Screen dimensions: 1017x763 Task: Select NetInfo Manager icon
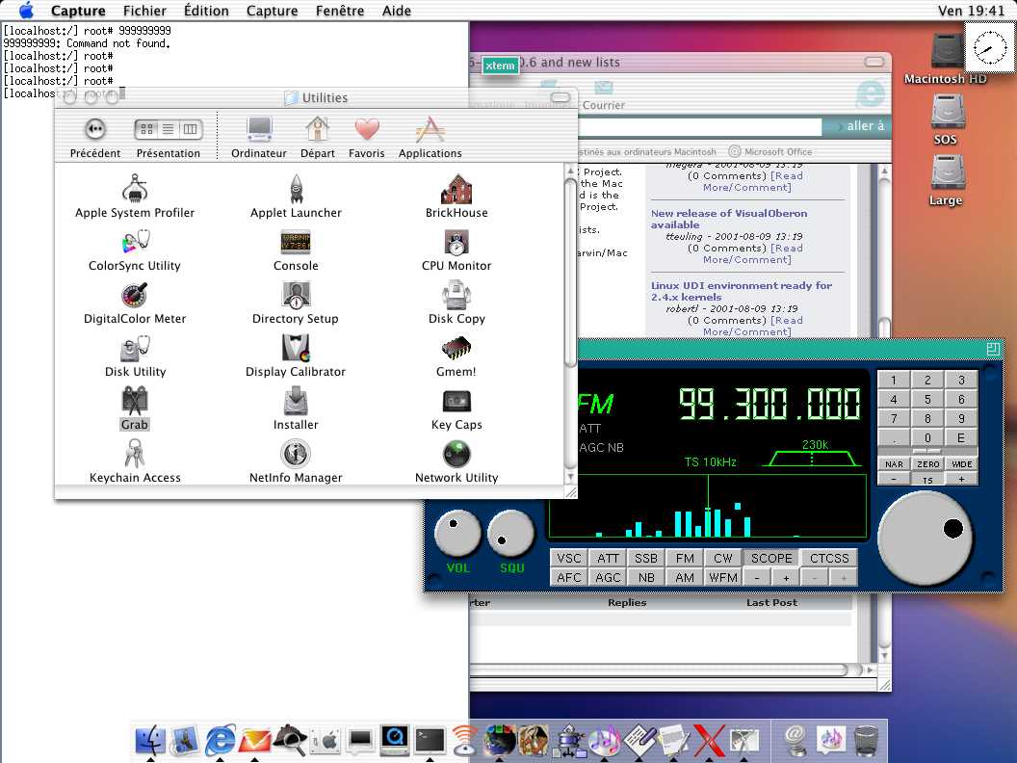pyautogui.click(x=296, y=454)
